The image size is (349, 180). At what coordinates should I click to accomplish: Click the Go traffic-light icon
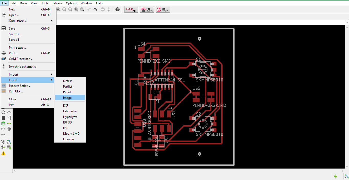(109, 9)
